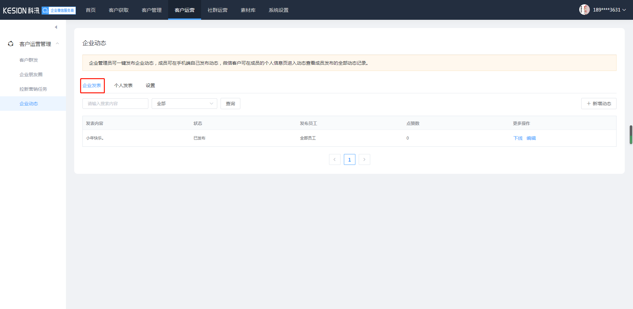
Task: Click the 客户运营管理 circular icon
Action: point(11,44)
